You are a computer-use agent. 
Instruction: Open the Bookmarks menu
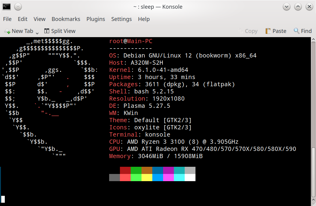pos(66,19)
